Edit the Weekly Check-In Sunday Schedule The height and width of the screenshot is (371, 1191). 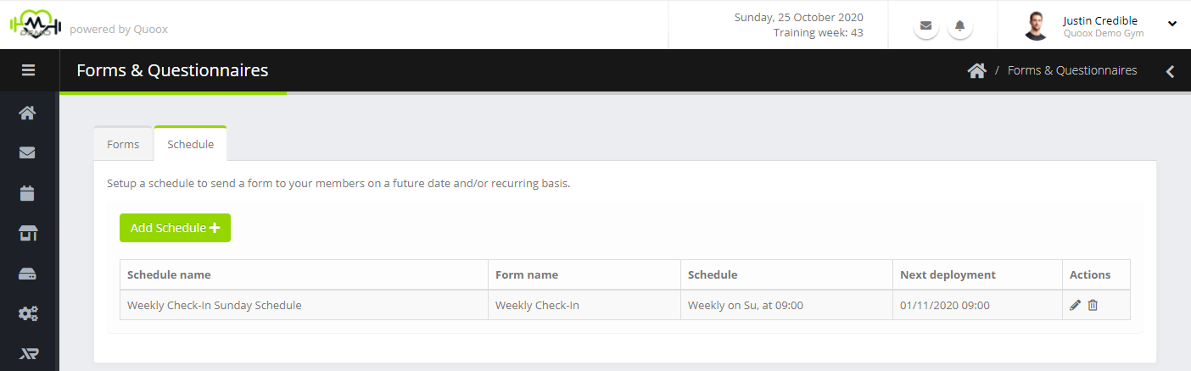click(1076, 305)
